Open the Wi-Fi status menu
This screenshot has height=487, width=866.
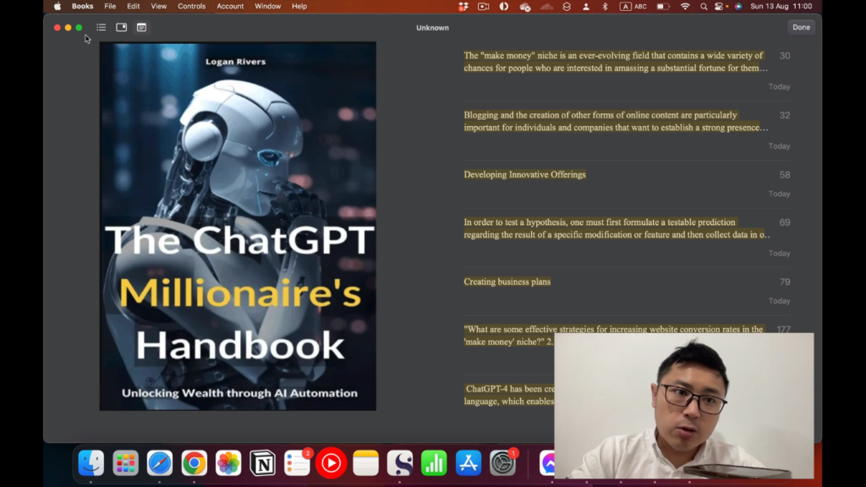point(685,6)
